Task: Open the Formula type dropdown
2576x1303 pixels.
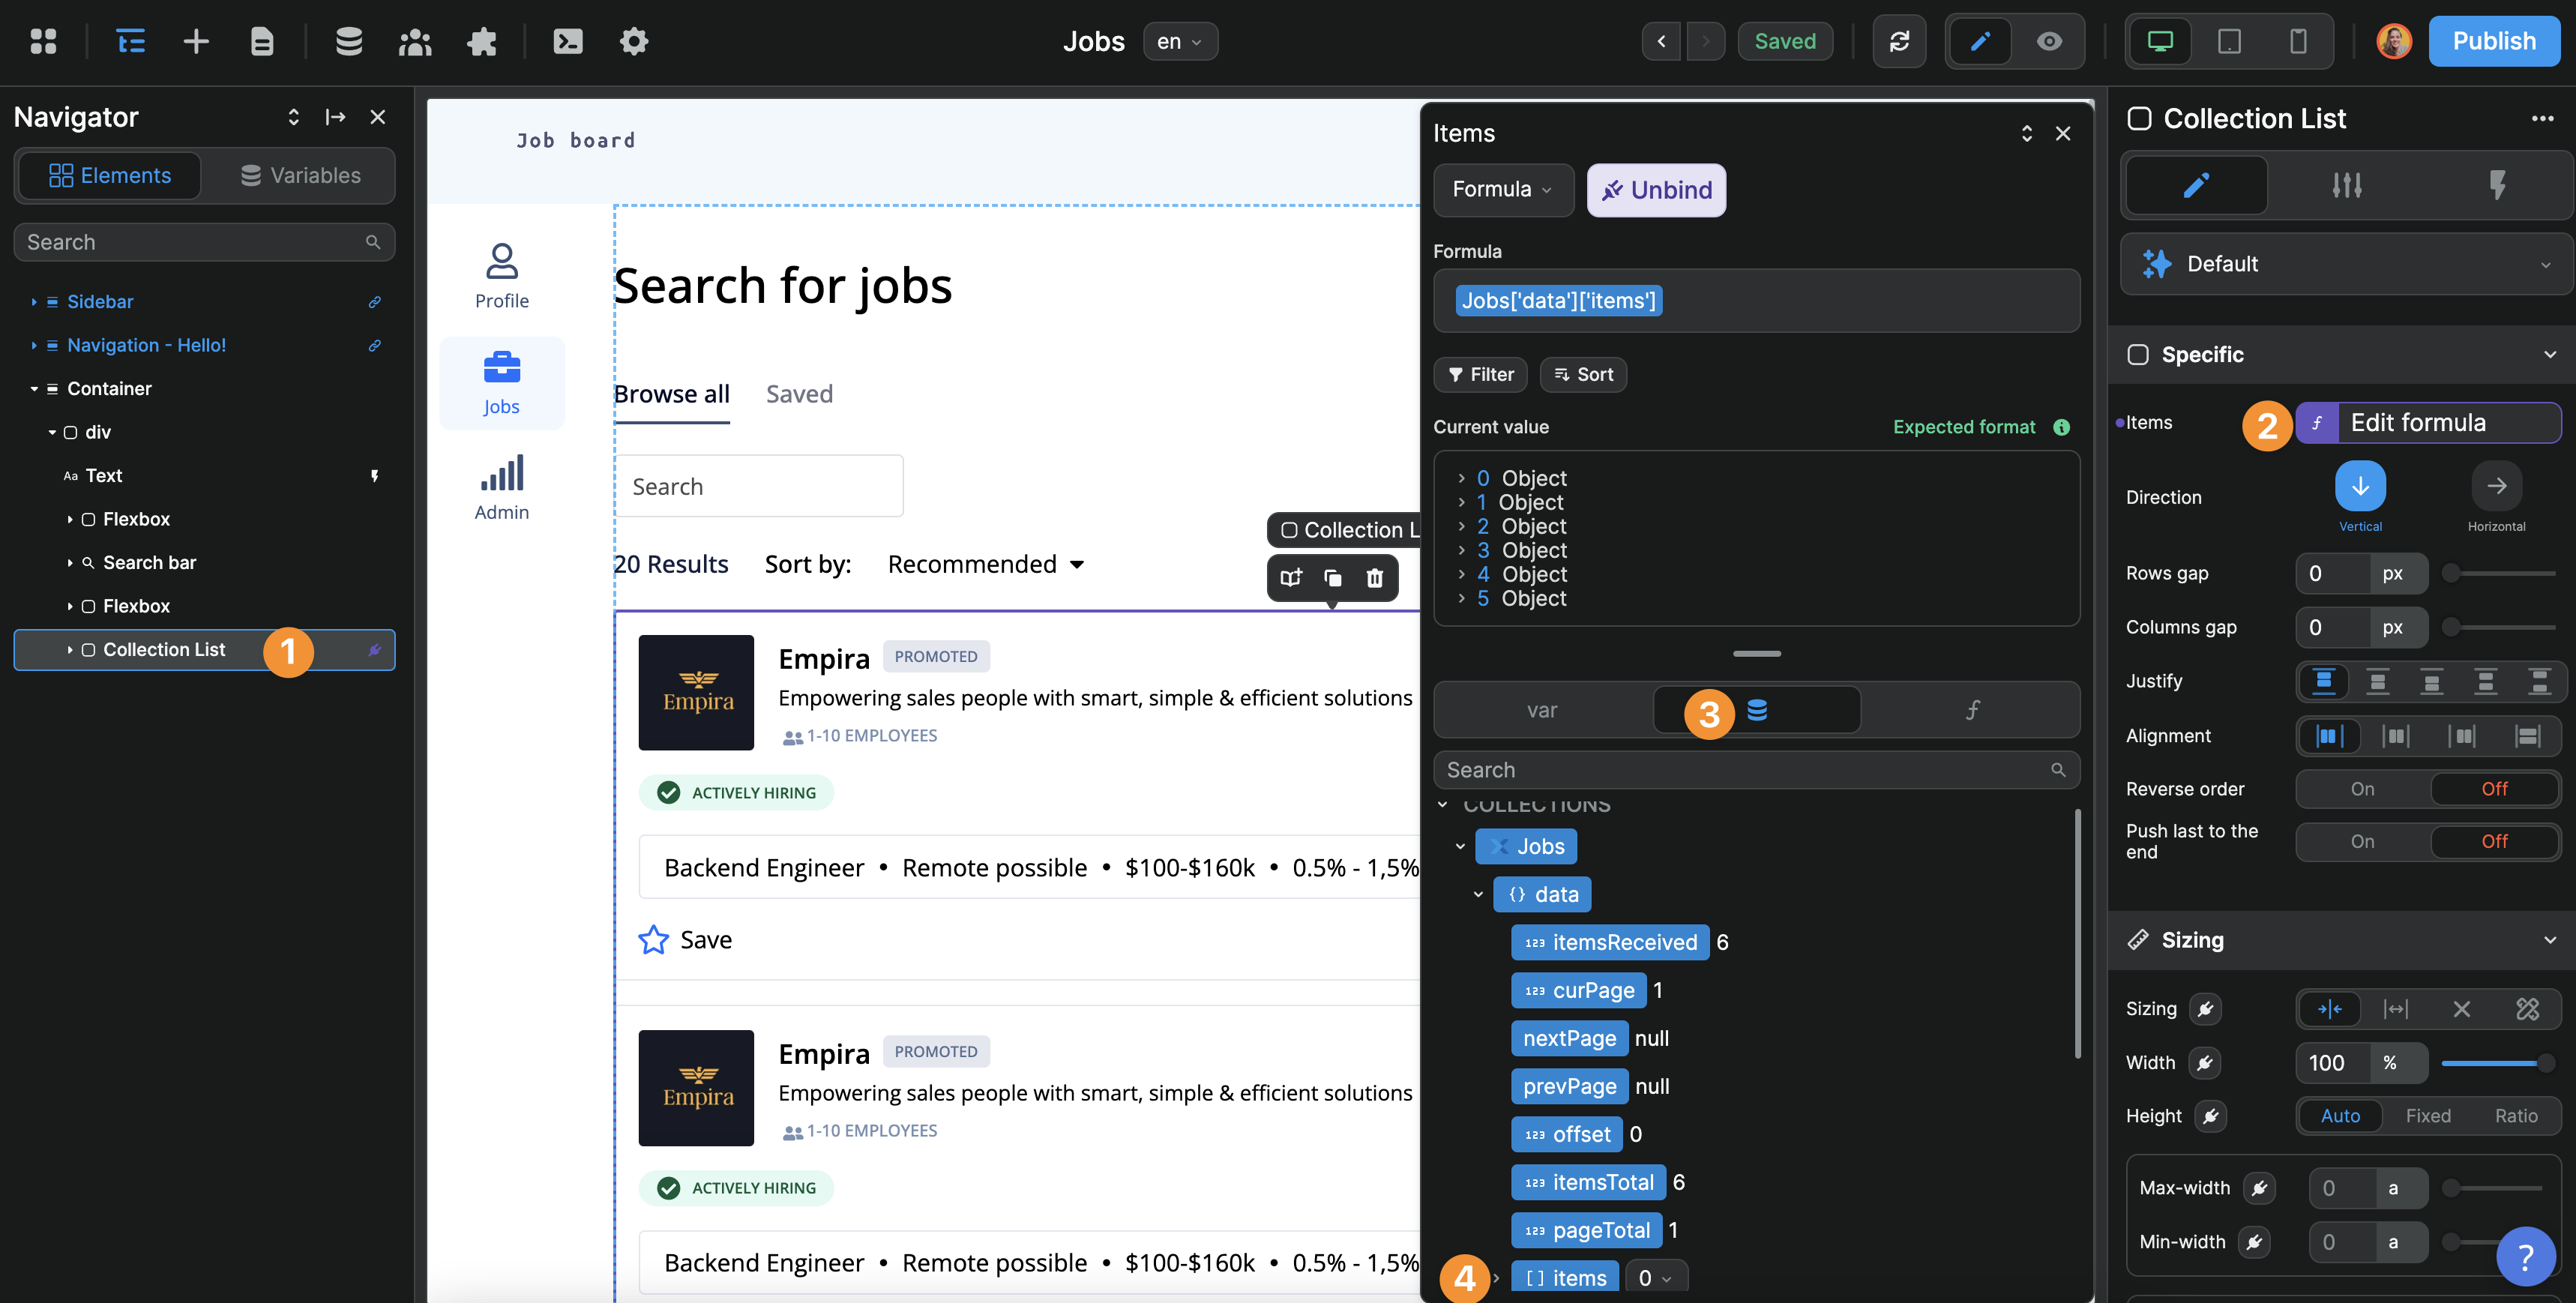Action: pos(1502,190)
